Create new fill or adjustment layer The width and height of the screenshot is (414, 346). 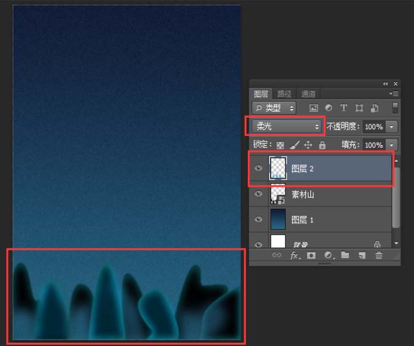point(329,255)
